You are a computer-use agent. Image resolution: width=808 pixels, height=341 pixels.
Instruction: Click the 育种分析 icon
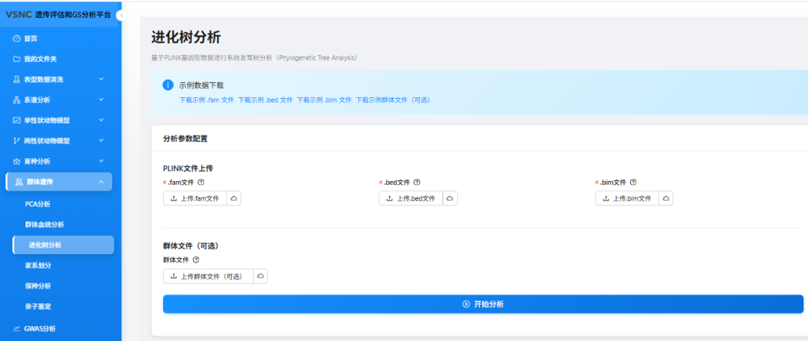coord(16,162)
